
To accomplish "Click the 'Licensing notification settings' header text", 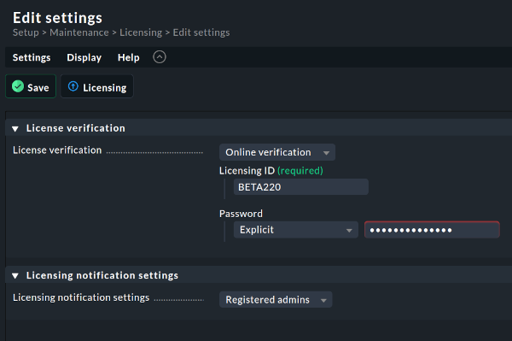I will (x=102, y=275).
